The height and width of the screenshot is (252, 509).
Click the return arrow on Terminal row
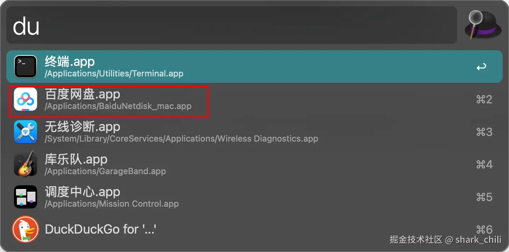pos(481,67)
